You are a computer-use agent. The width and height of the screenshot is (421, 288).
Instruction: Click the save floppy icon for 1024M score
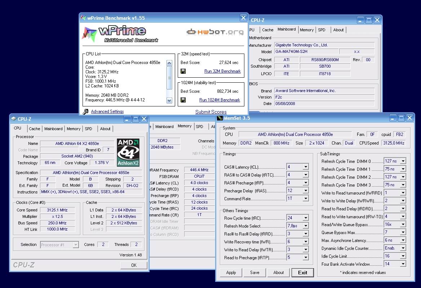[x=183, y=100]
